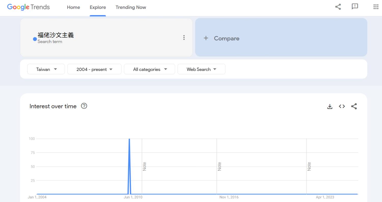Screen dimensions: 382x202
Task: Click the 75 y-axis value
Action: 33,153
